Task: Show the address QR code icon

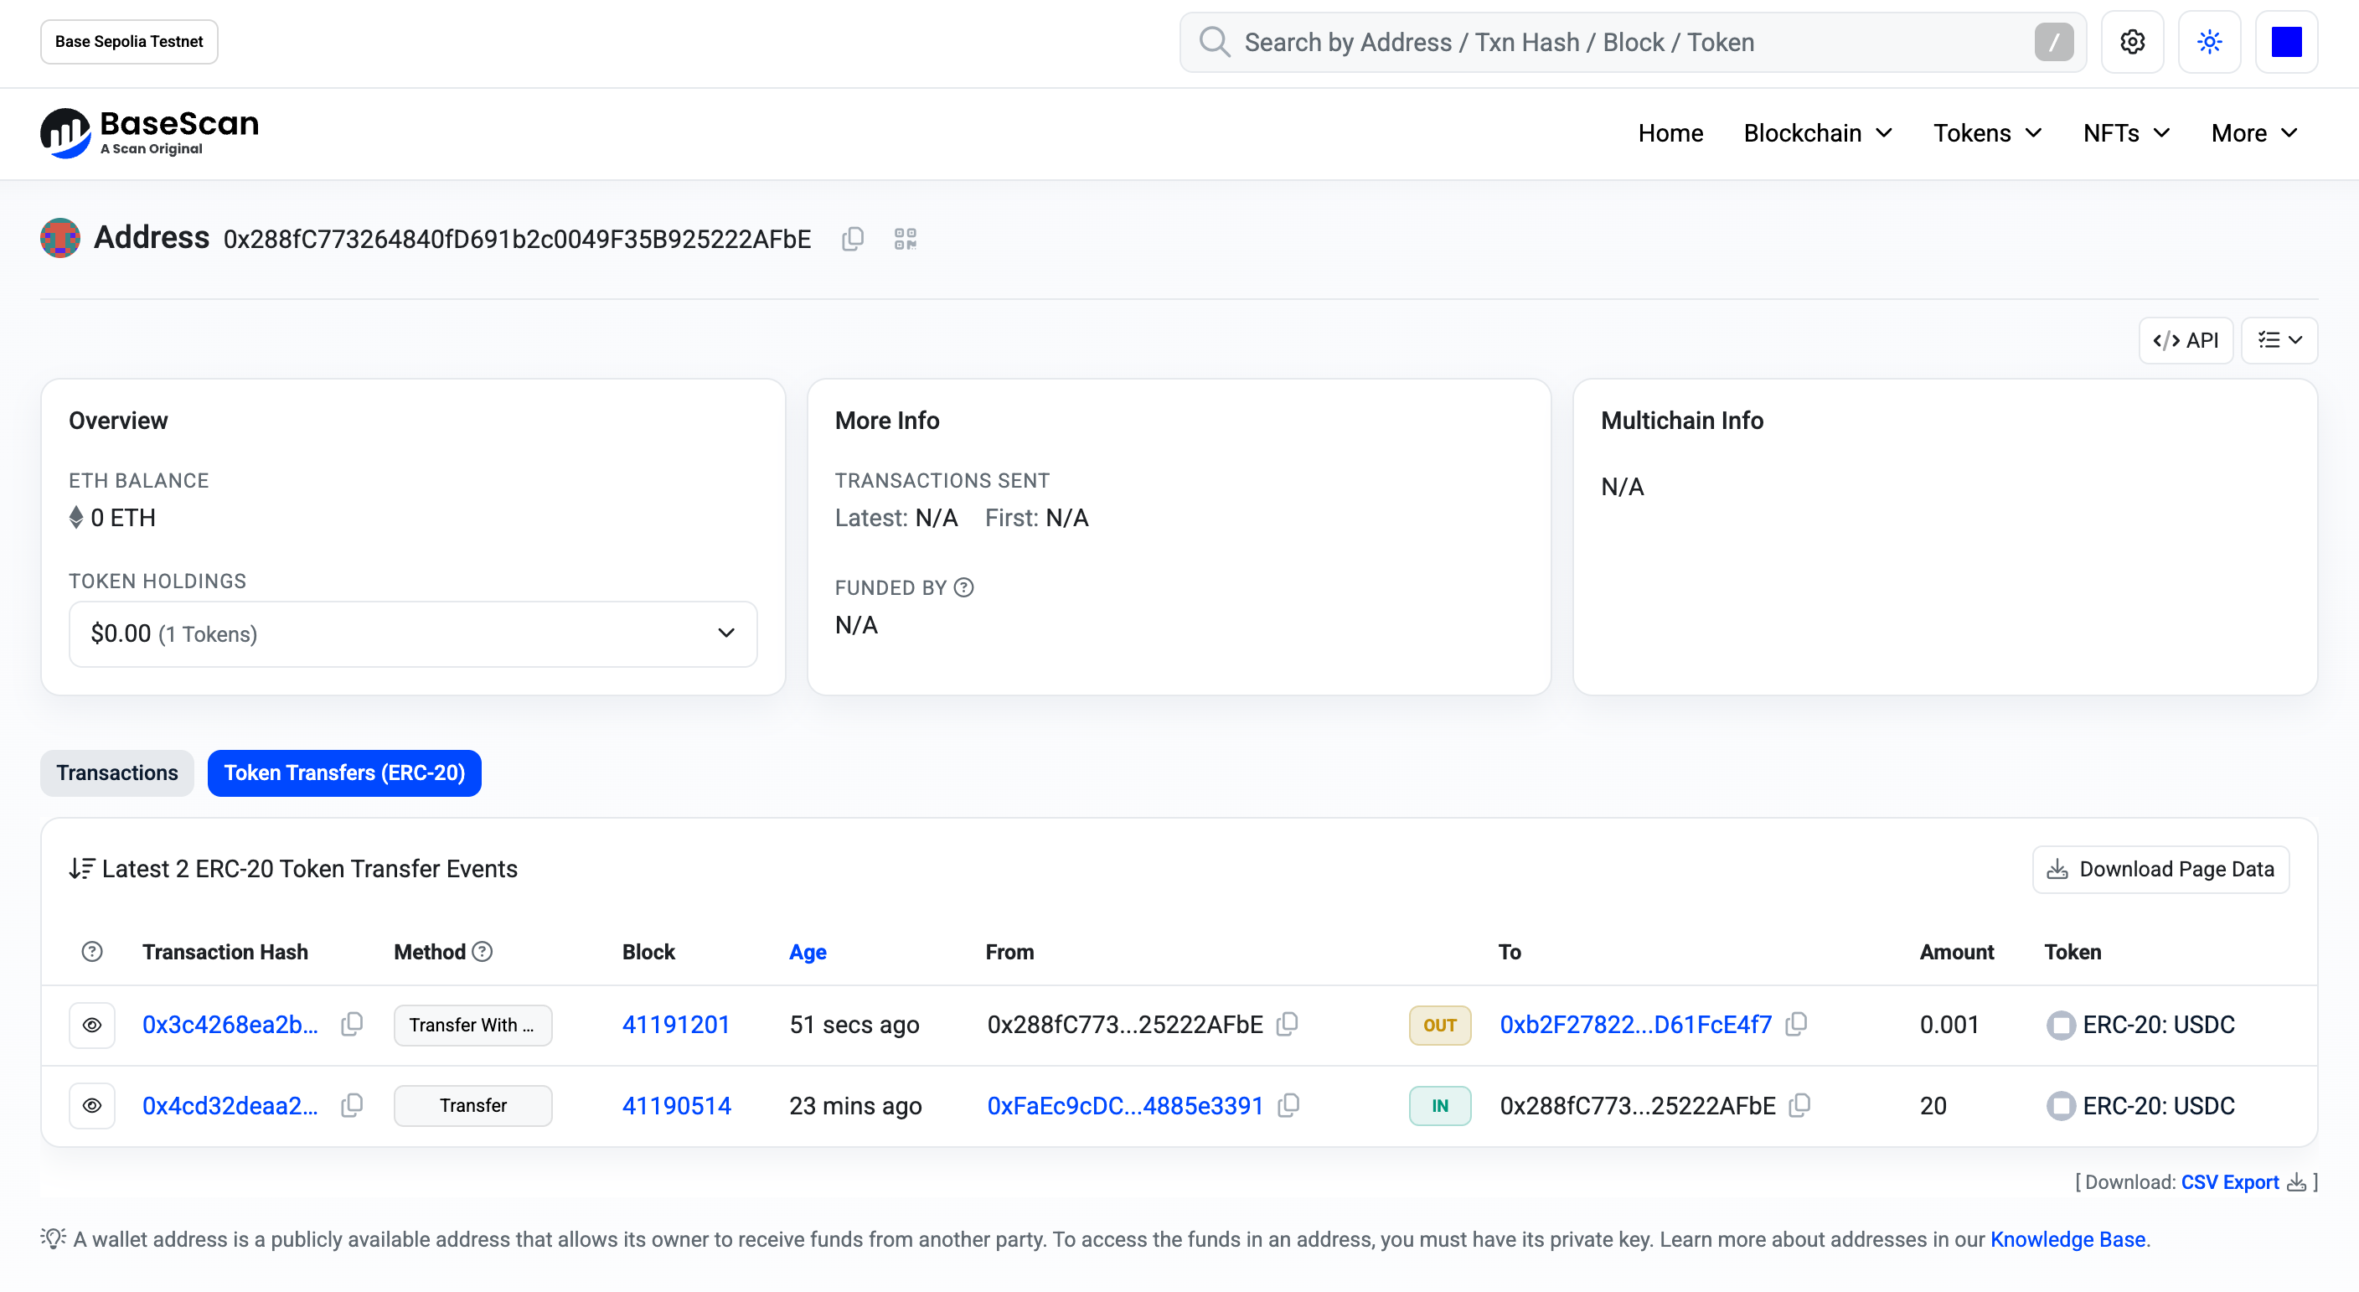Action: [x=905, y=239]
